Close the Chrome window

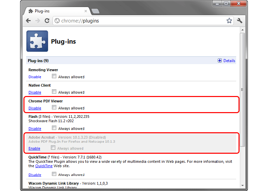tap(239, 4)
